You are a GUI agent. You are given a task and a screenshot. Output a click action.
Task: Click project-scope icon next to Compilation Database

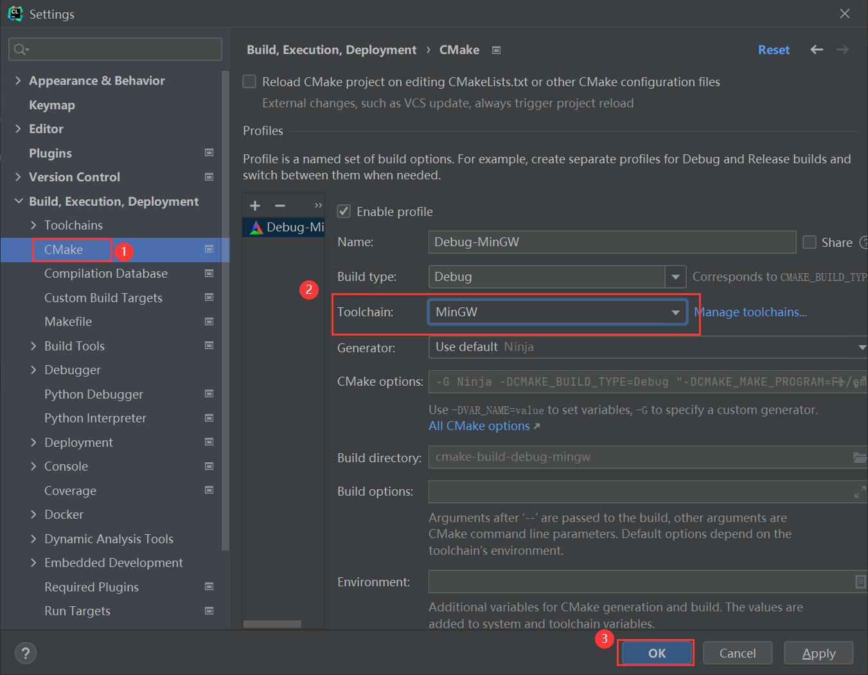(x=209, y=273)
